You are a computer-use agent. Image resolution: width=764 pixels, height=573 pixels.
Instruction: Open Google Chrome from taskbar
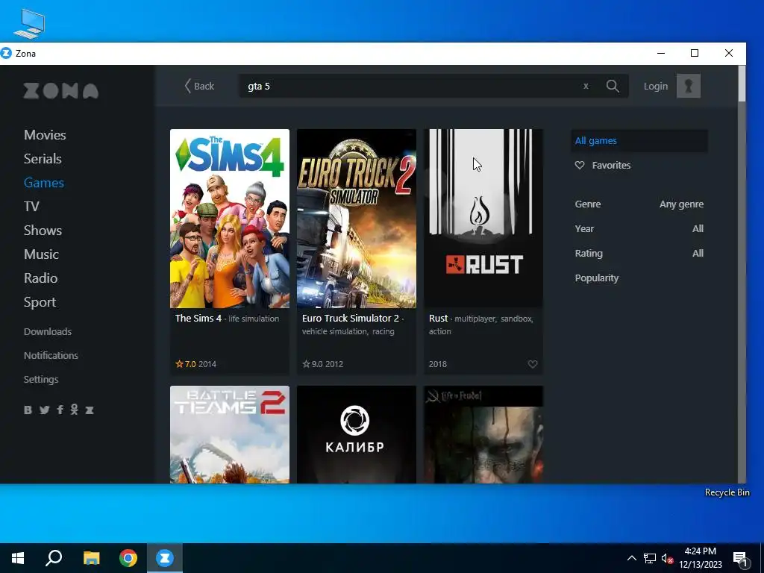point(128,558)
